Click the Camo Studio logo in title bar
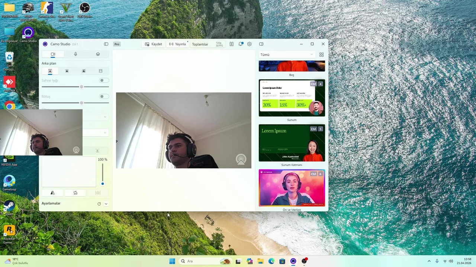Screen dimensions: 476x267 pos(45,44)
